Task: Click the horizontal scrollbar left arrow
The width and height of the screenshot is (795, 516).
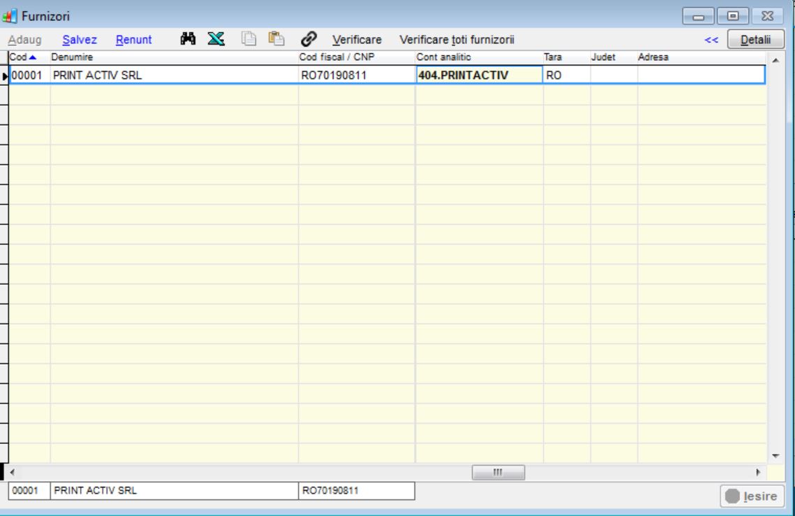Action: click(12, 472)
